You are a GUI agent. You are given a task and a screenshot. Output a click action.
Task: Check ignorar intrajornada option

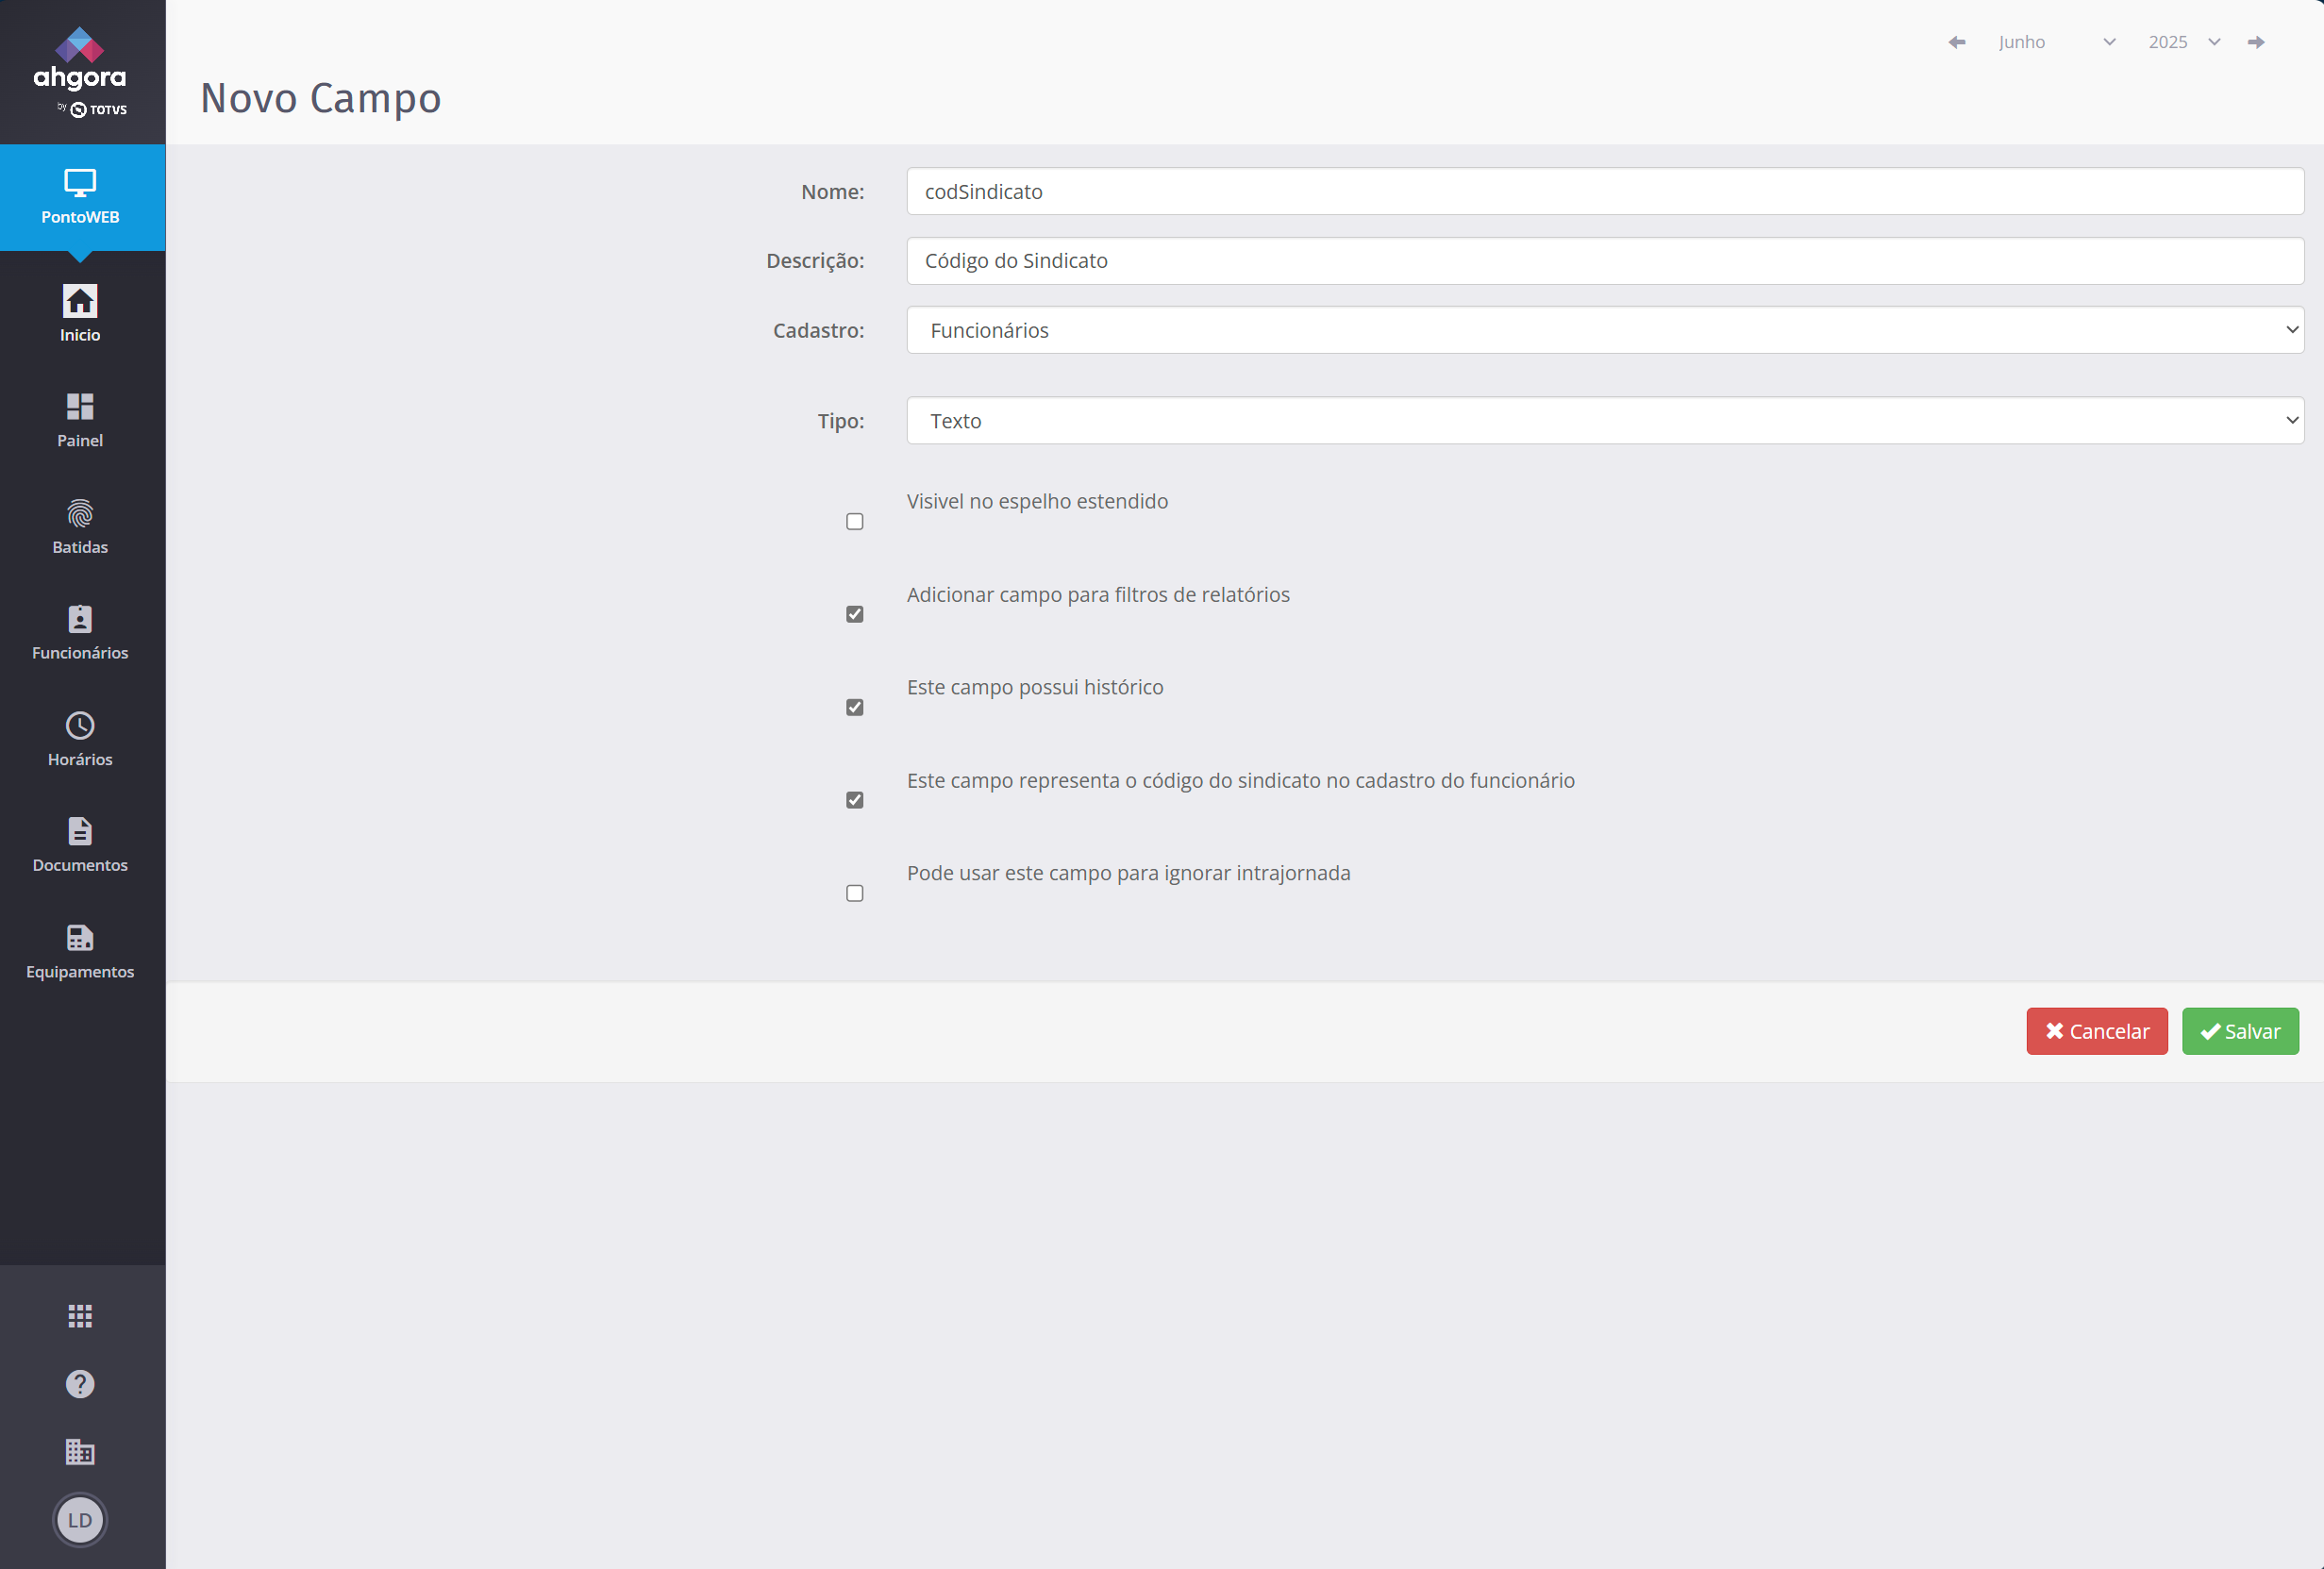pyautogui.click(x=855, y=894)
